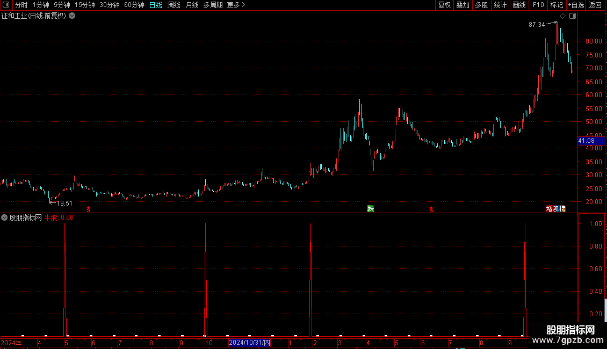Image resolution: width=607 pixels, height=349 pixels.
Task: Open the 统计 statistics button
Action: pyautogui.click(x=500, y=5)
